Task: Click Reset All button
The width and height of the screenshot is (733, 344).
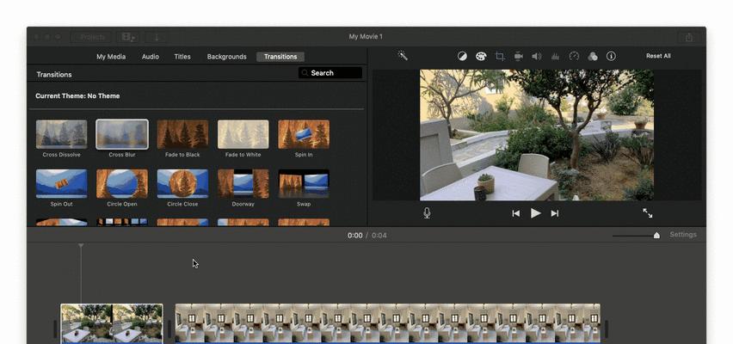Action: 658,56
